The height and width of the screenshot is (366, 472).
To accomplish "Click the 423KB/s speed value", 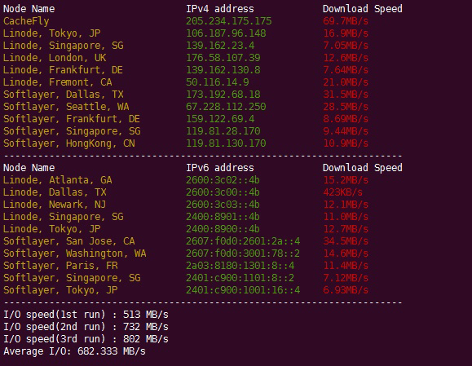I will 342,192.
